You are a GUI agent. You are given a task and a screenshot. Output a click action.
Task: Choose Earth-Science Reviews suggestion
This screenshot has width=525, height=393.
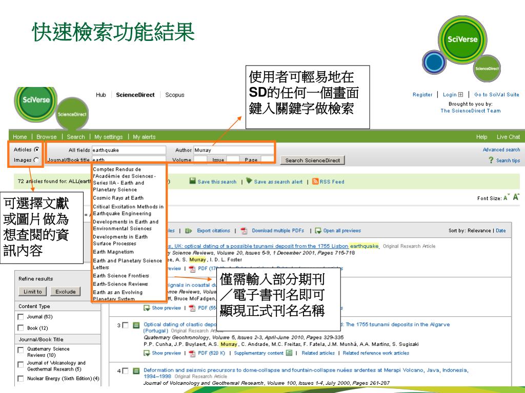[120, 283]
